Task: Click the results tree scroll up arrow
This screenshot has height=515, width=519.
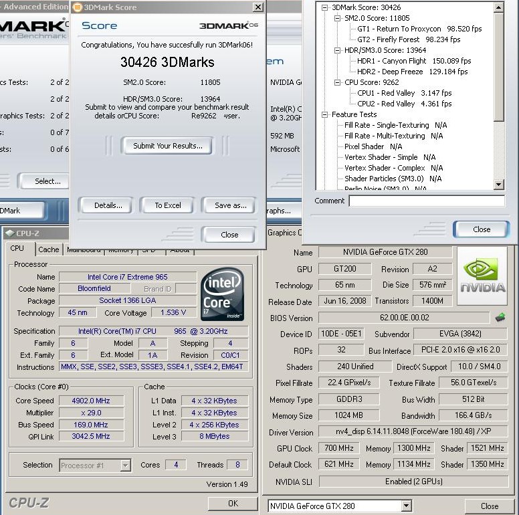Action: point(498,7)
